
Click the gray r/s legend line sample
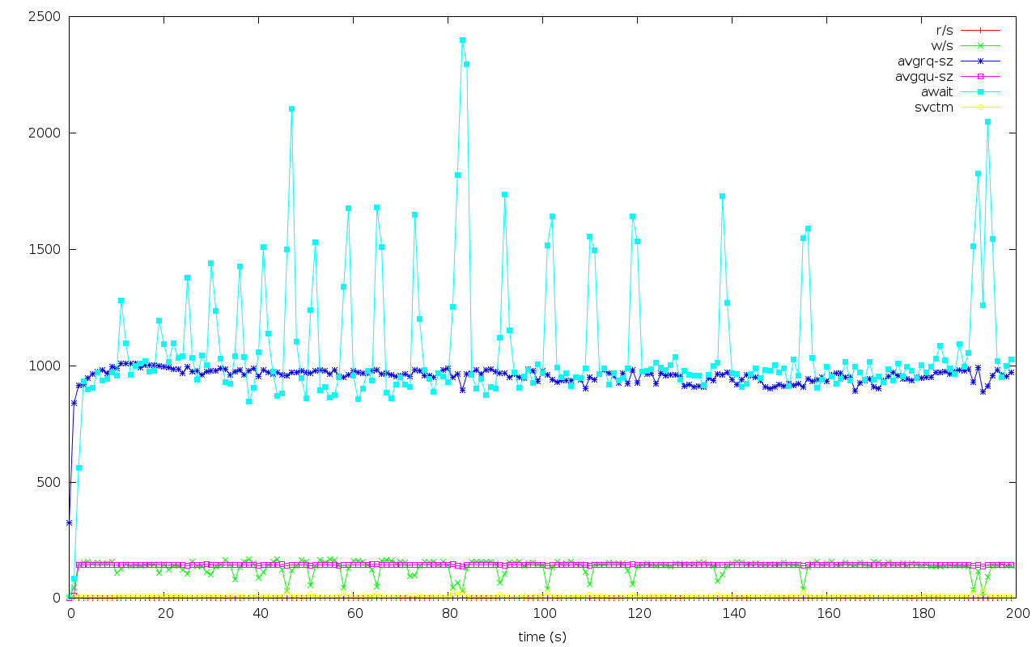click(981, 30)
